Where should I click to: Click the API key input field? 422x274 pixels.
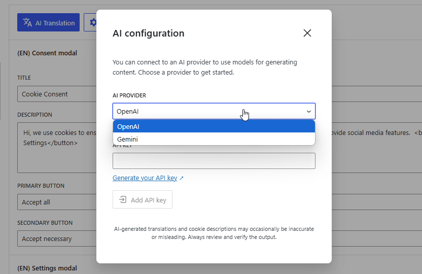(x=214, y=161)
